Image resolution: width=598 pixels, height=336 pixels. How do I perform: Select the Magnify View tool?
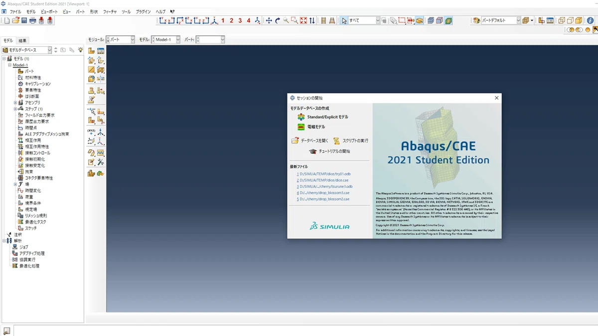pyautogui.click(x=286, y=20)
